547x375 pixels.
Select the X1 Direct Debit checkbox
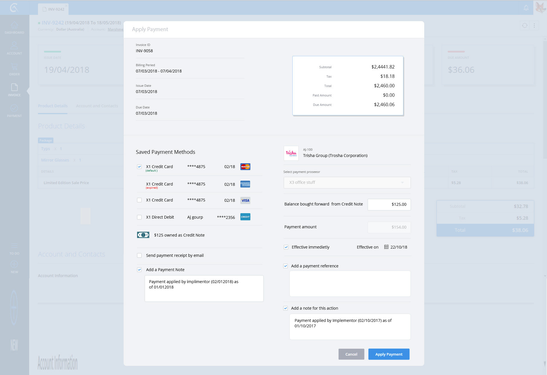(139, 217)
